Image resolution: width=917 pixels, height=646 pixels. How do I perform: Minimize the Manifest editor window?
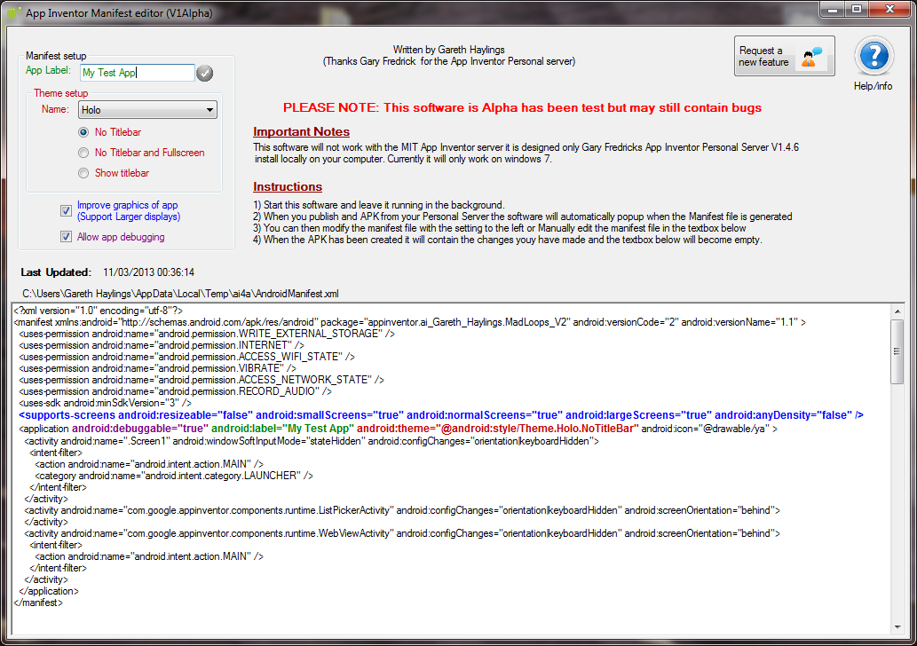point(832,10)
